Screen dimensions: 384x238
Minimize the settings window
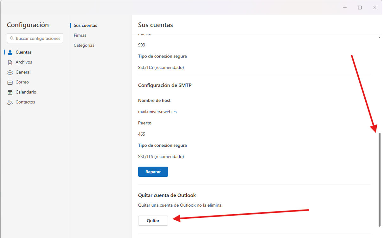click(345, 8)
